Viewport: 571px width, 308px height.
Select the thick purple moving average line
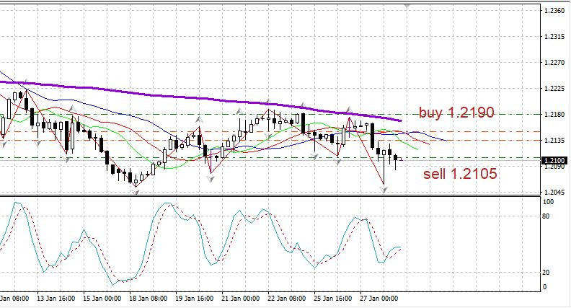(200, 98)
